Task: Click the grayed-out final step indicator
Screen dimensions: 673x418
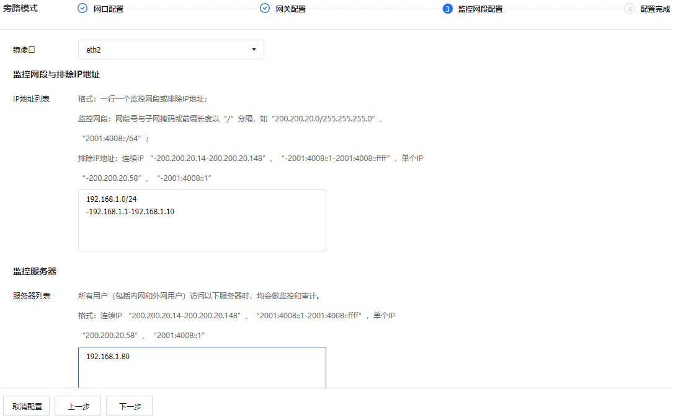Action: click(629, 9)
